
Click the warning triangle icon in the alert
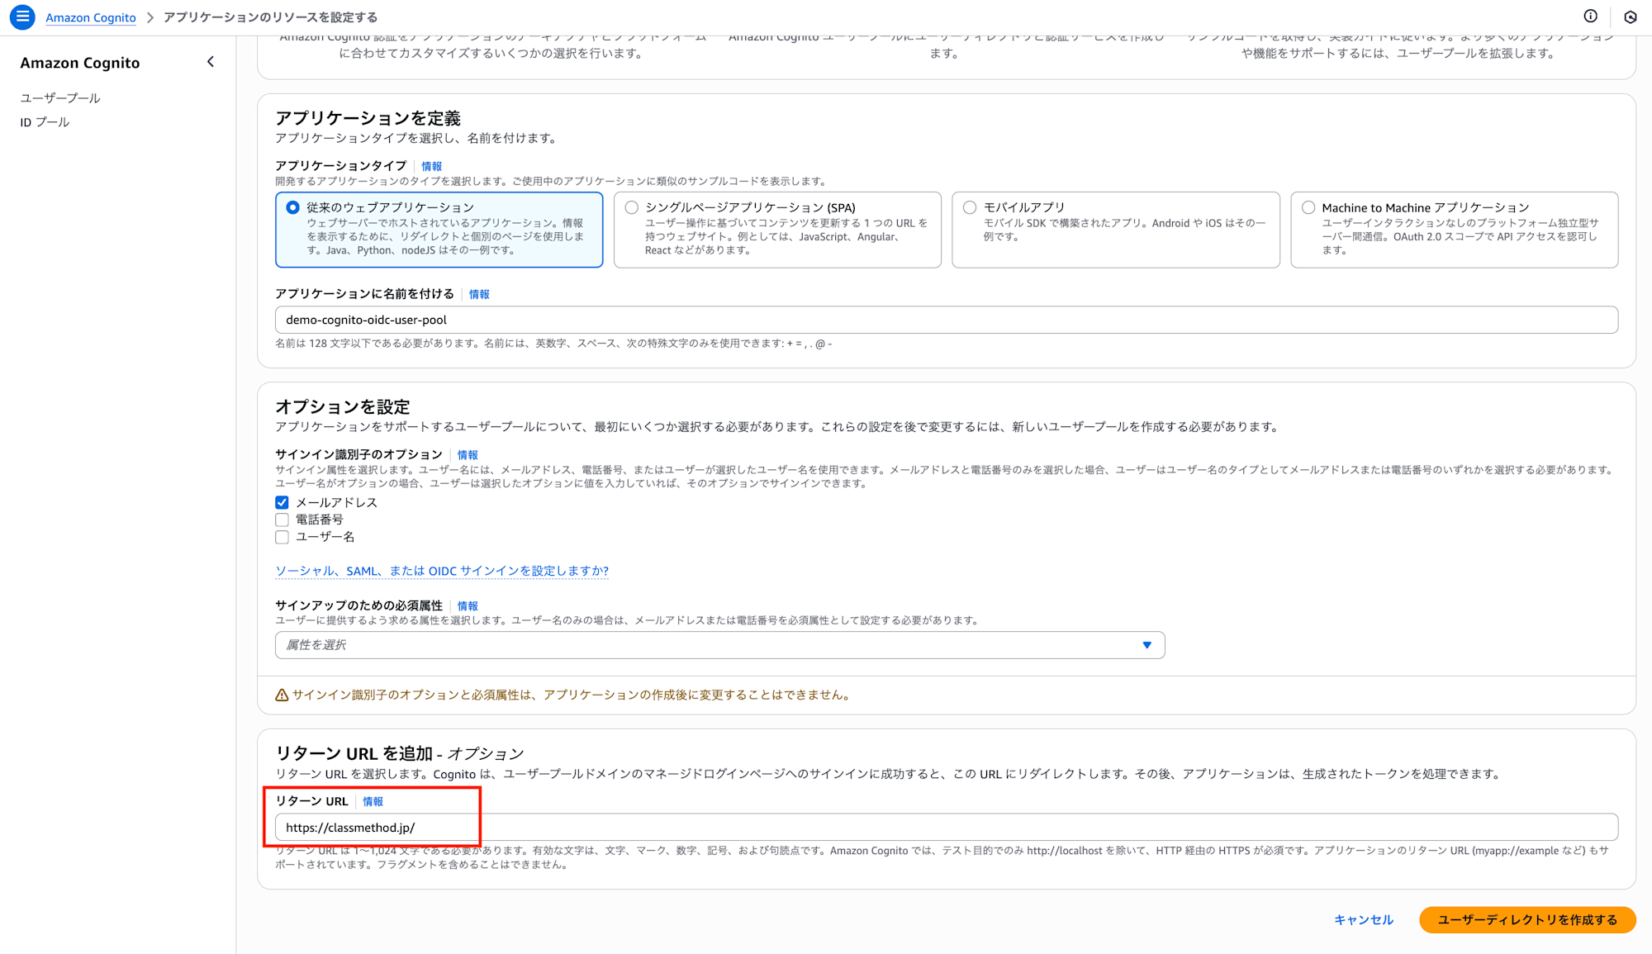click(282, 695)
